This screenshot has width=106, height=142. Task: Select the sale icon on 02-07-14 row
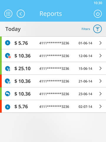8,107
